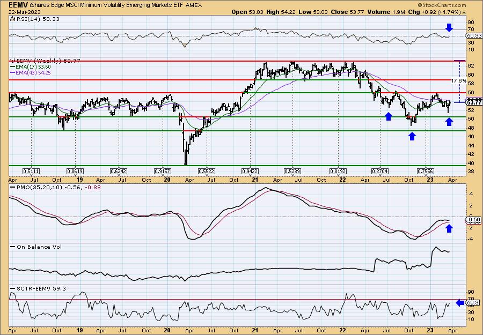Click the 0.7556 cycle value box
483x335 pixels.
426,171
